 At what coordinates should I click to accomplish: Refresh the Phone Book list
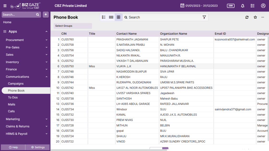coord(247,17)
